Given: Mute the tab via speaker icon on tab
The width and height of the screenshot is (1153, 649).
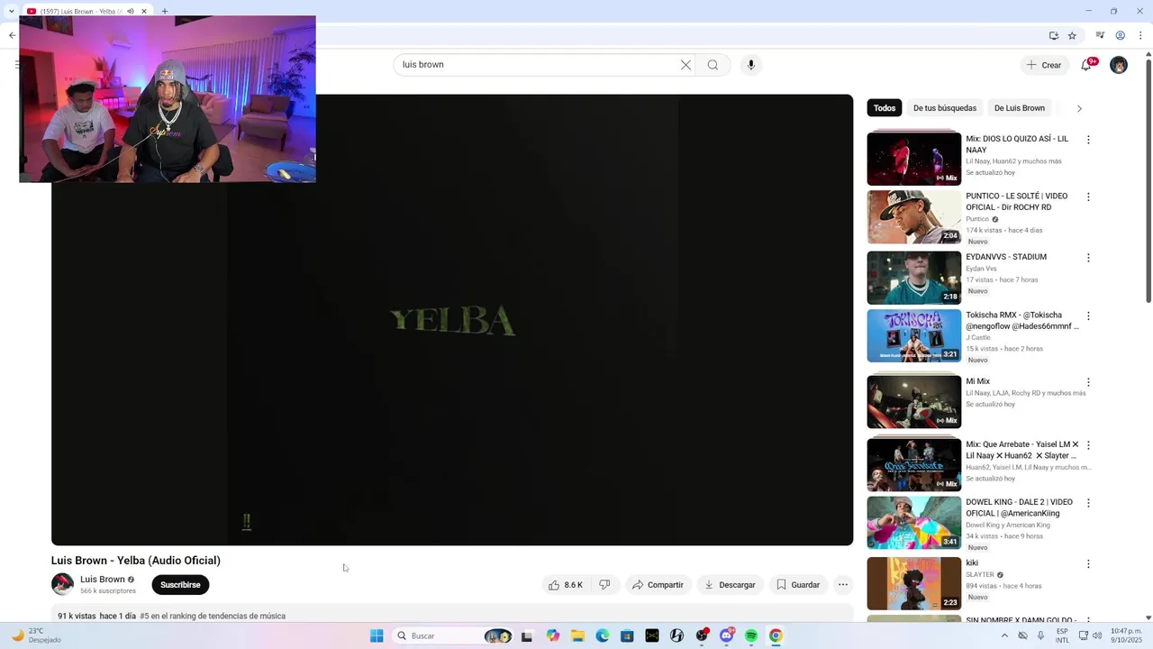Looking at the screenshot, I should tap(131, 12).
